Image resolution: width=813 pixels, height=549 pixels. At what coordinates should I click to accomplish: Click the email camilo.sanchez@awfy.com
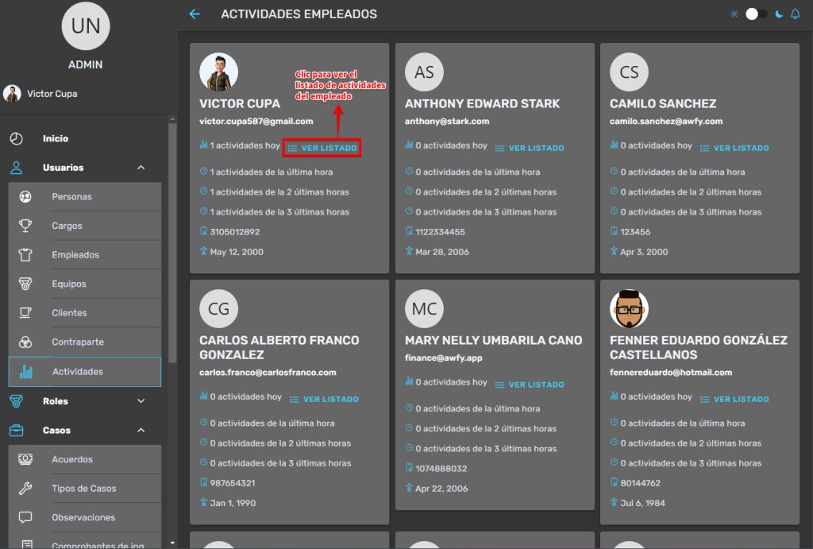666,121
